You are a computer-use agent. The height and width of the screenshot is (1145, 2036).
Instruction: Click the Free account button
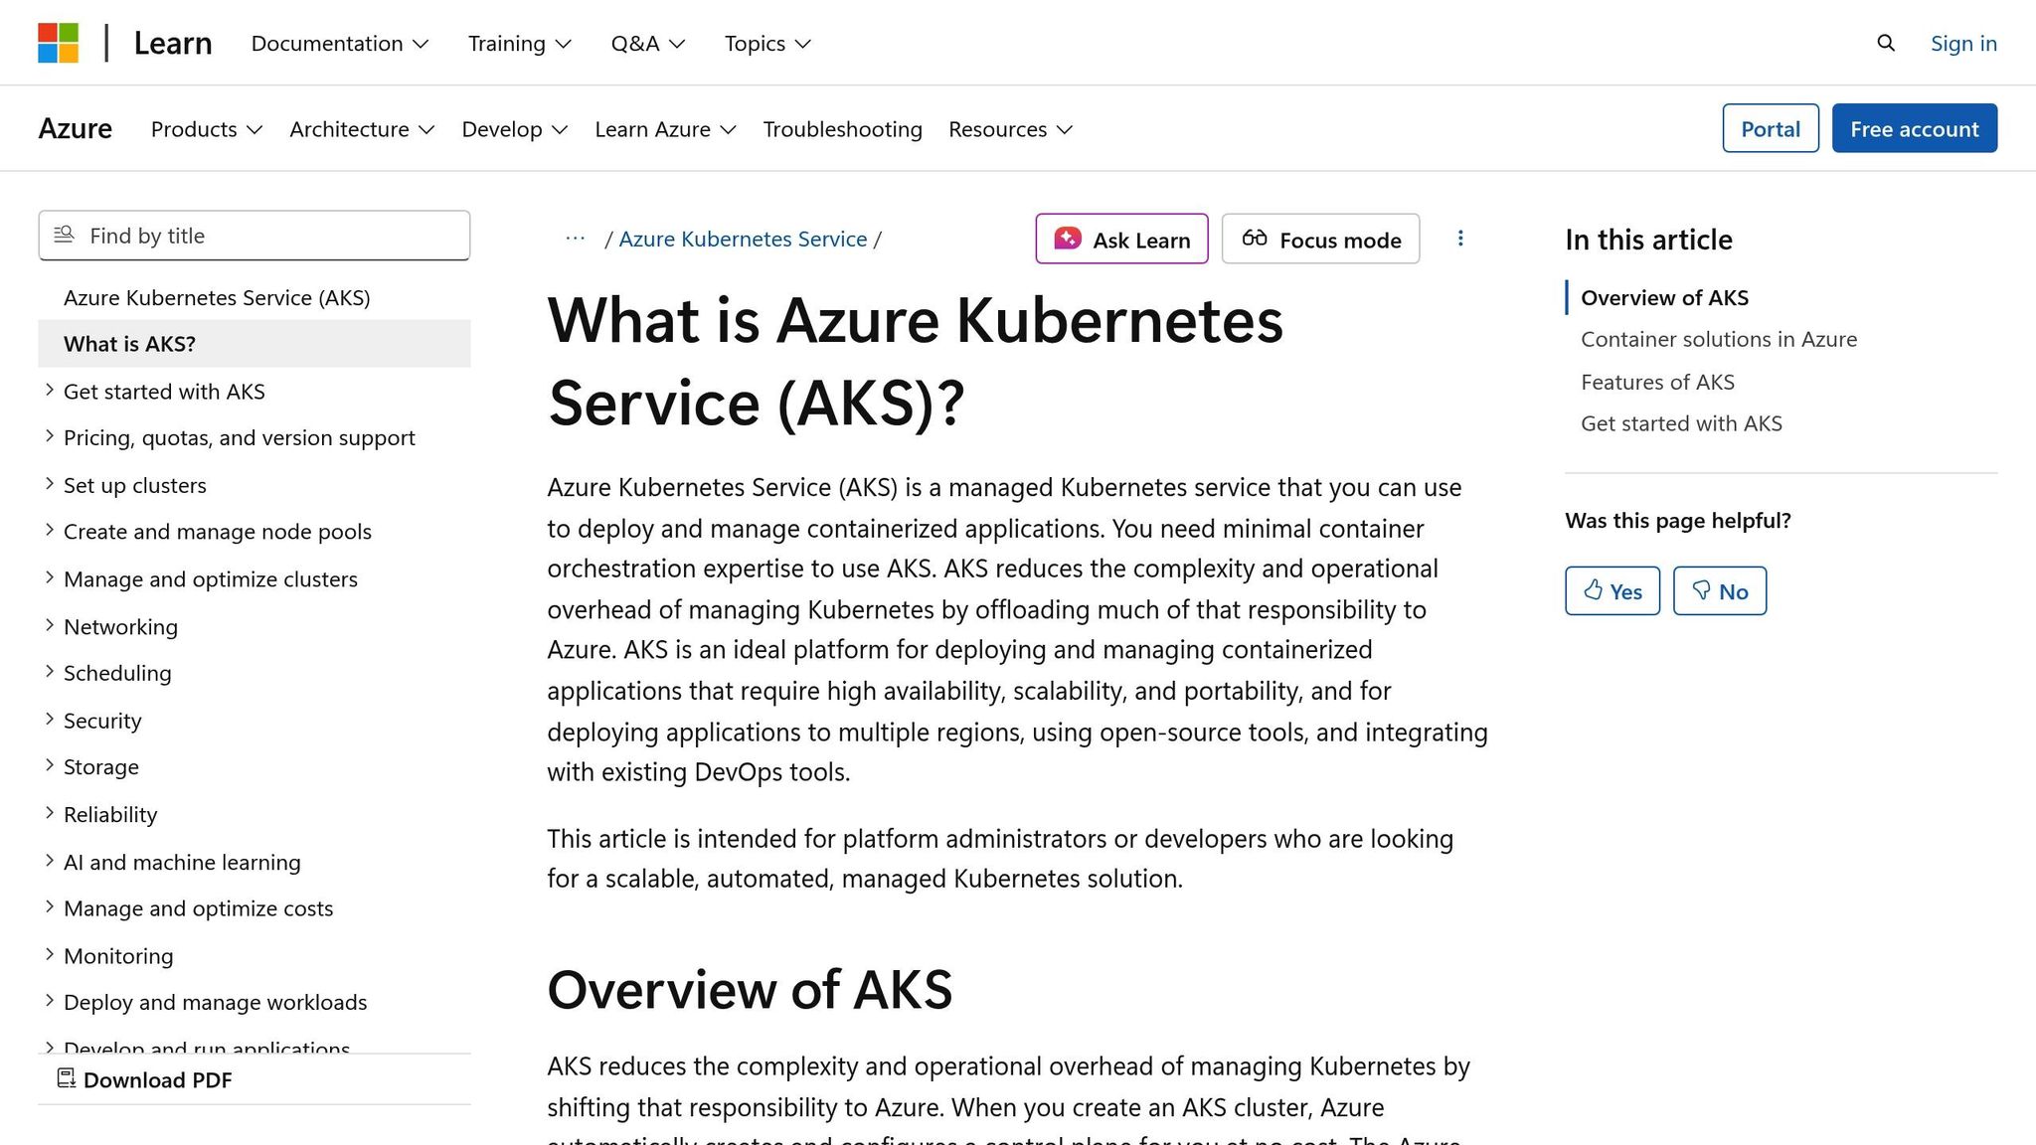(1914, 128)
